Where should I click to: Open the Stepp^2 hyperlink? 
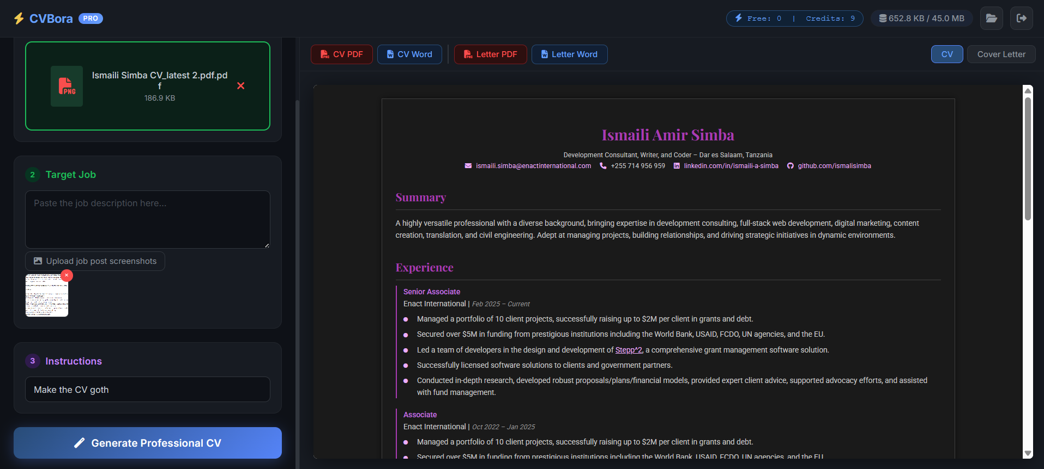(629, 350)
